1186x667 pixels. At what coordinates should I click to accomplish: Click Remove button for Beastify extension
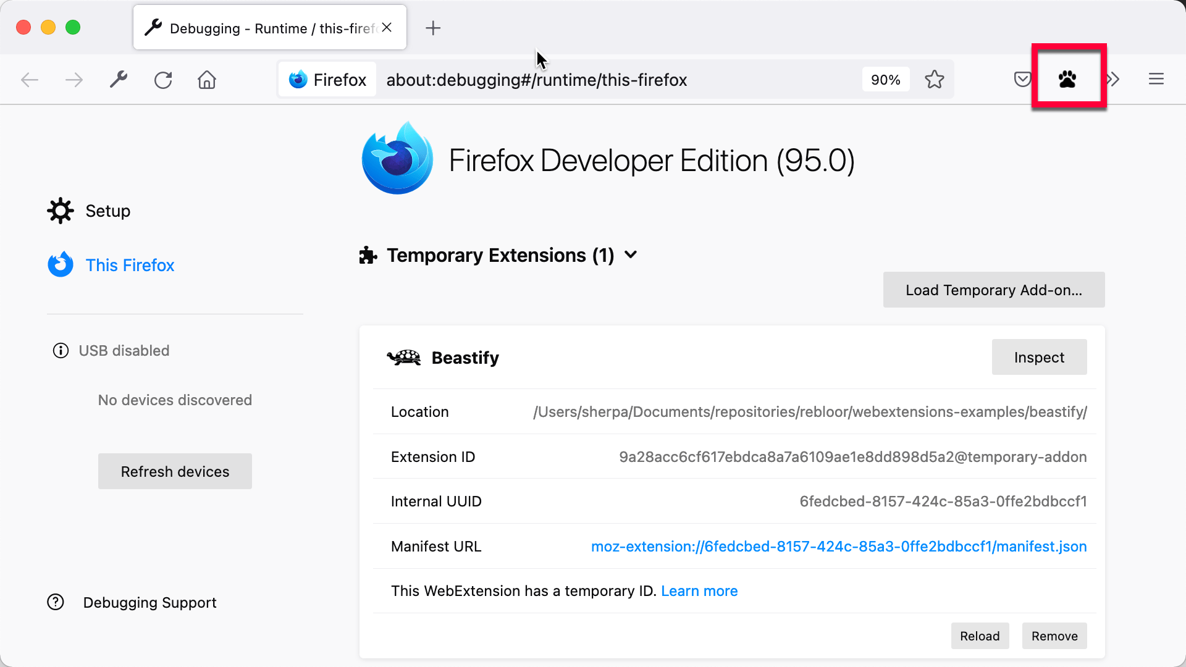[x=1054, y=636]
